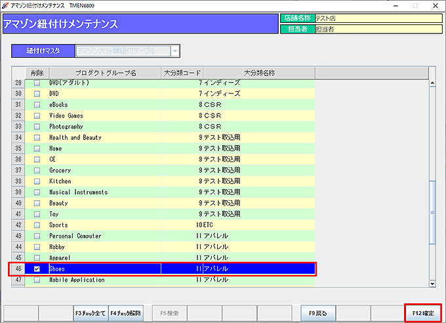
Task: Click scrollbar down arrow in the grid
Action: click(x=432, y=283)
